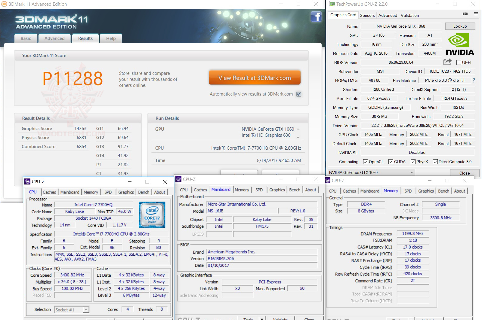Screen dimensions: 482x320
Task: Click the Southbridge value HM175
Action: [x=262, y=226]
